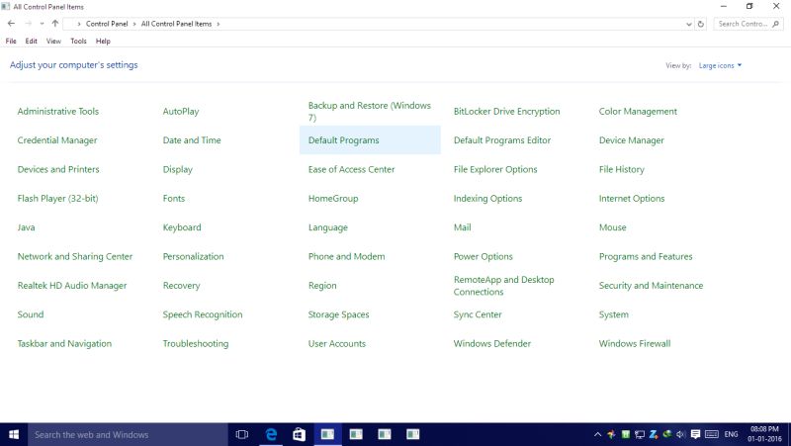Screen dimensions: 791x446
Task: Open Language item
Action: coord(328,227)
